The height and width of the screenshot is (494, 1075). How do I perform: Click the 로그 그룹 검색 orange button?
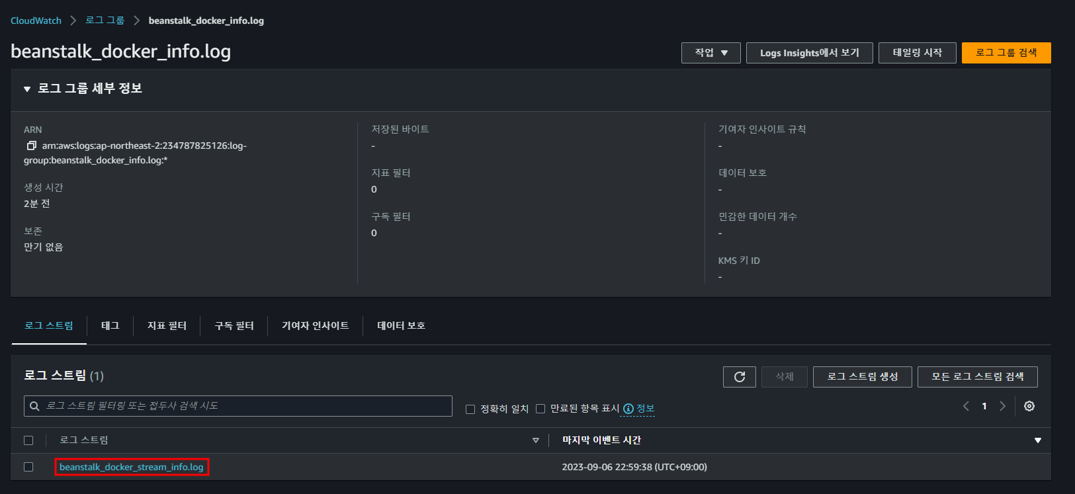(1006, 53)
